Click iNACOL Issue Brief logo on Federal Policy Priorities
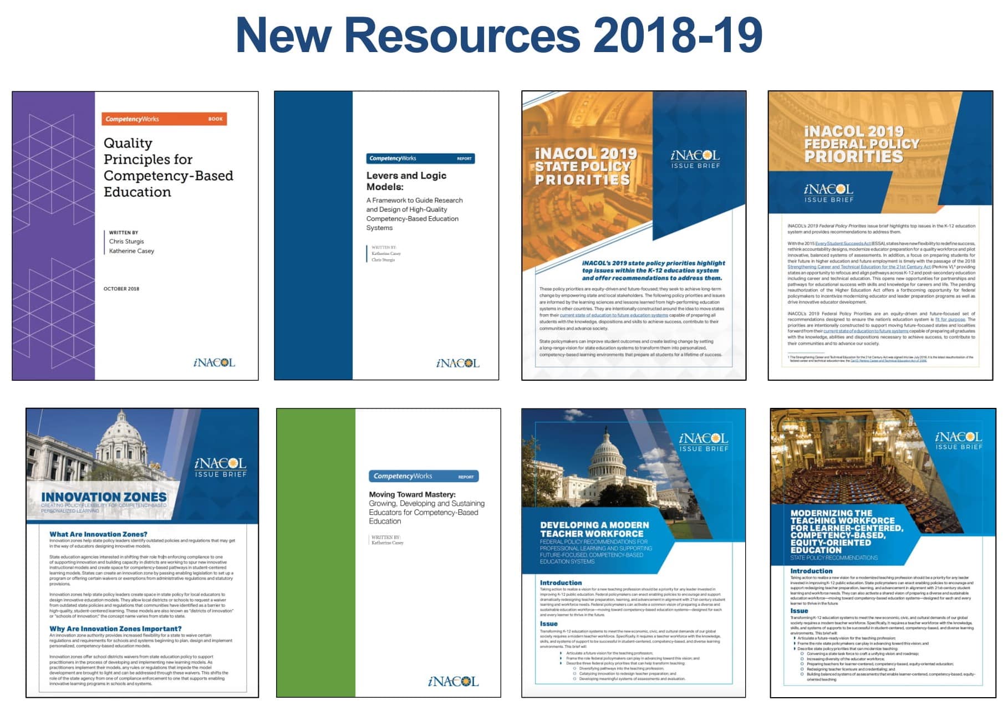1008x716 pixels. point(829,193)
